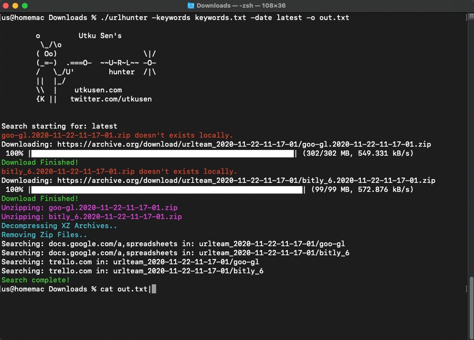Click the Downloads folder icon in title bar
The image size is (474, 340).
click(x=191, y=5)
